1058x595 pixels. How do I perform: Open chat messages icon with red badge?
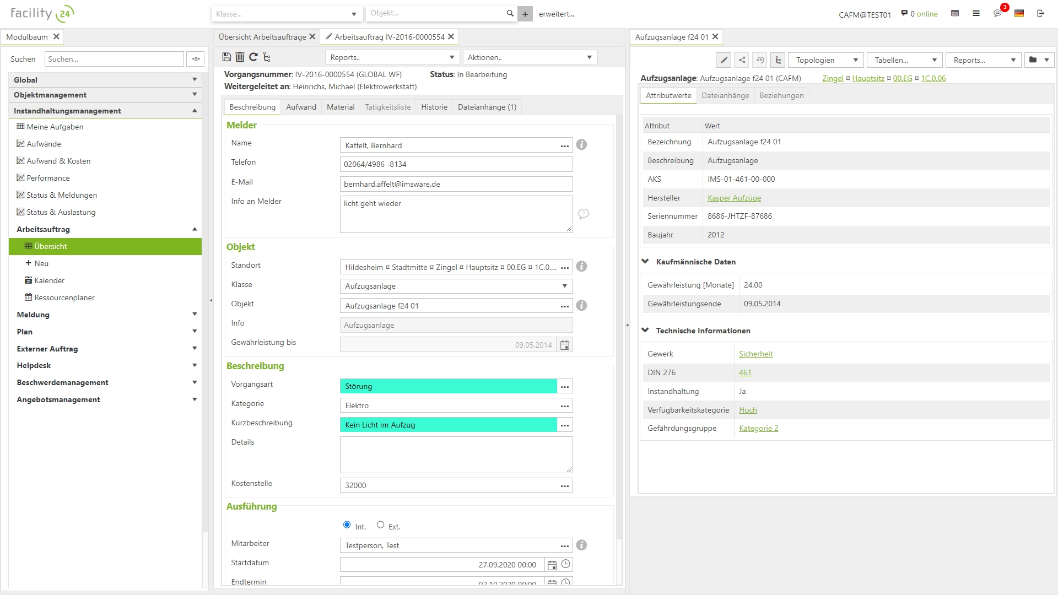[x=997, y=13]
